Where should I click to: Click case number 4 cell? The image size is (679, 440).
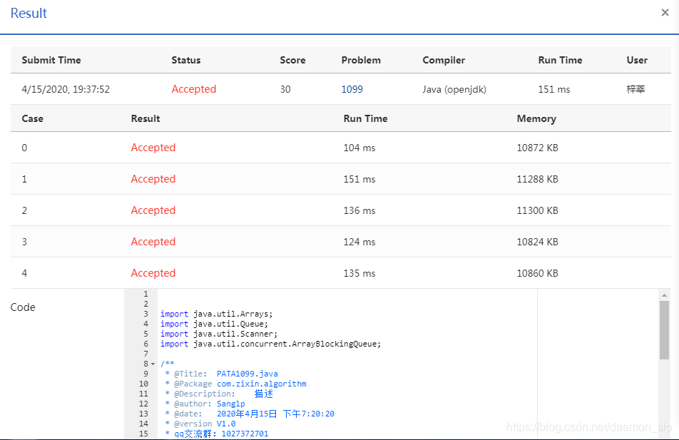tap(24, 273)
